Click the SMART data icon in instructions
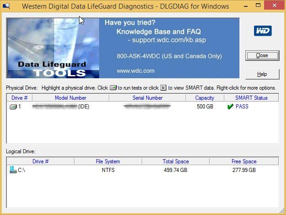The width and height of the screenshot is (286, 215). click(x=163, y=88)
